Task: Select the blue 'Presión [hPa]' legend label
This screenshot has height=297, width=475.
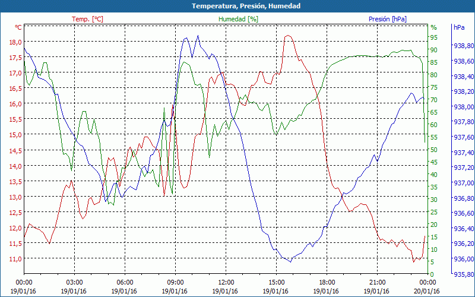Action: [388, 19]
